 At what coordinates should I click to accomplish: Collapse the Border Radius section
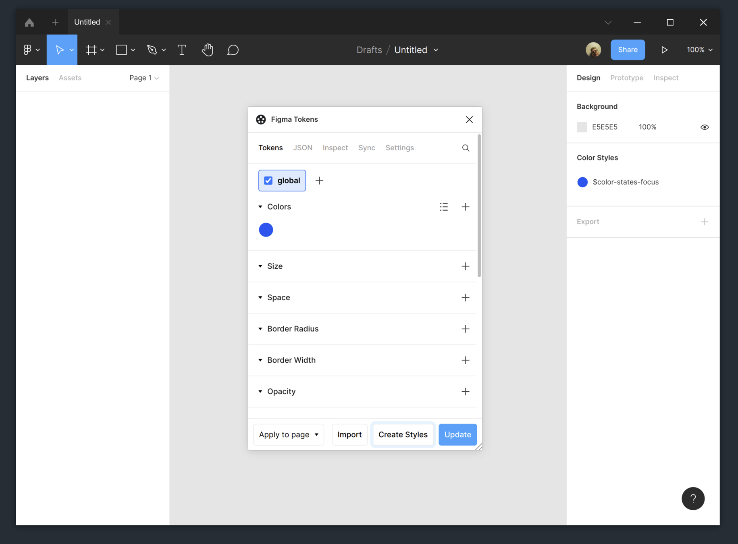click(260, 329)
